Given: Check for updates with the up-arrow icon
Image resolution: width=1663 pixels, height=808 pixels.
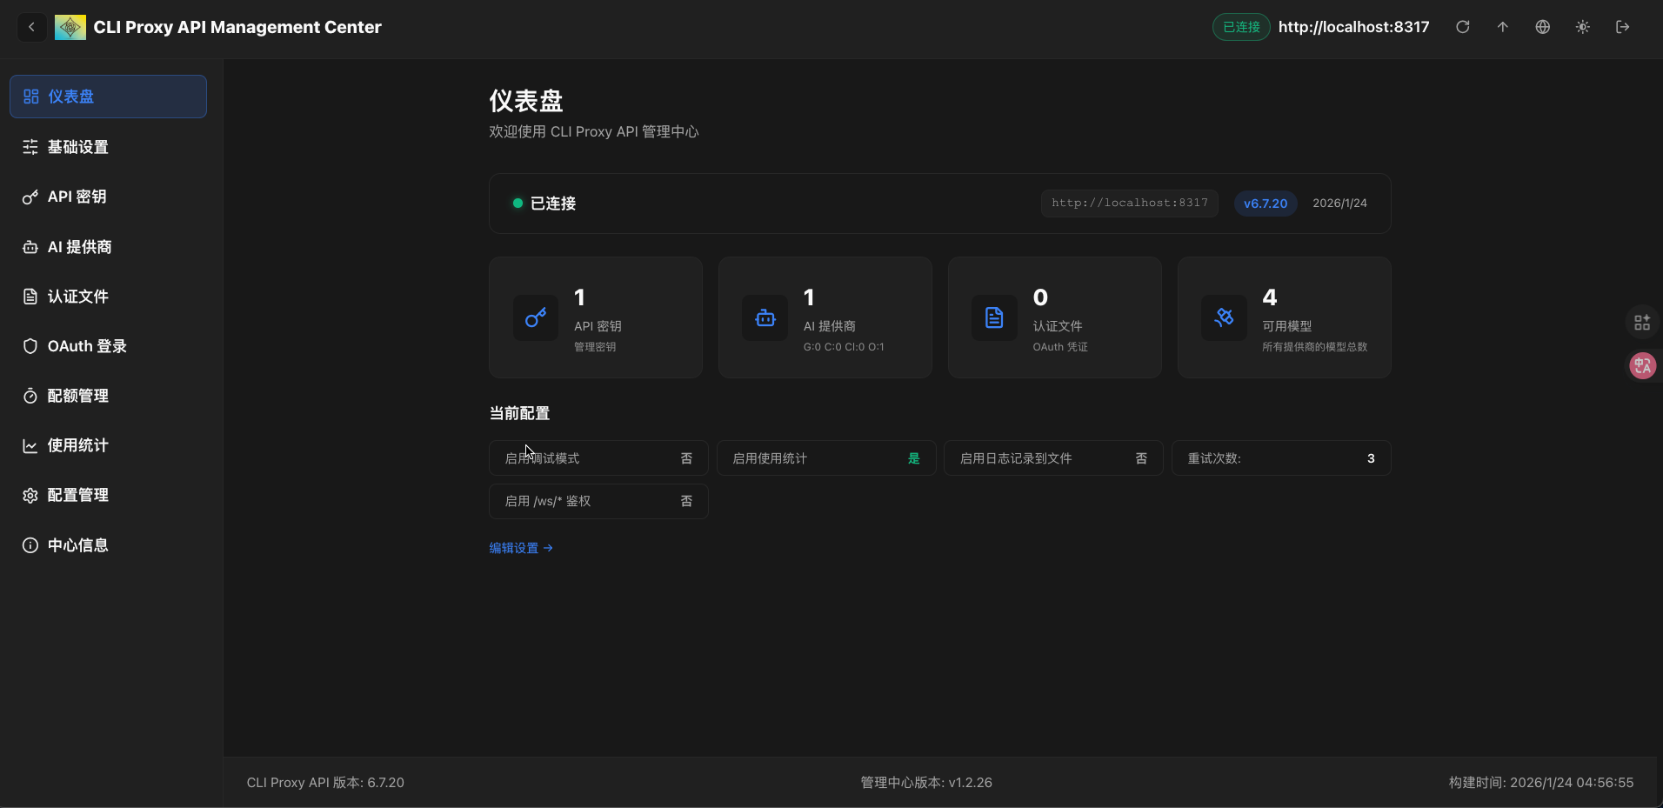Looking at the screenshot, I should pos(1503,27).
